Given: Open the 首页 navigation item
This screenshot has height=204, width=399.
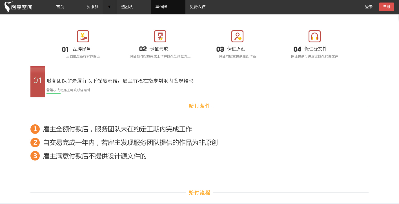Looking at the screenshot, I should (x=60, y=7).
